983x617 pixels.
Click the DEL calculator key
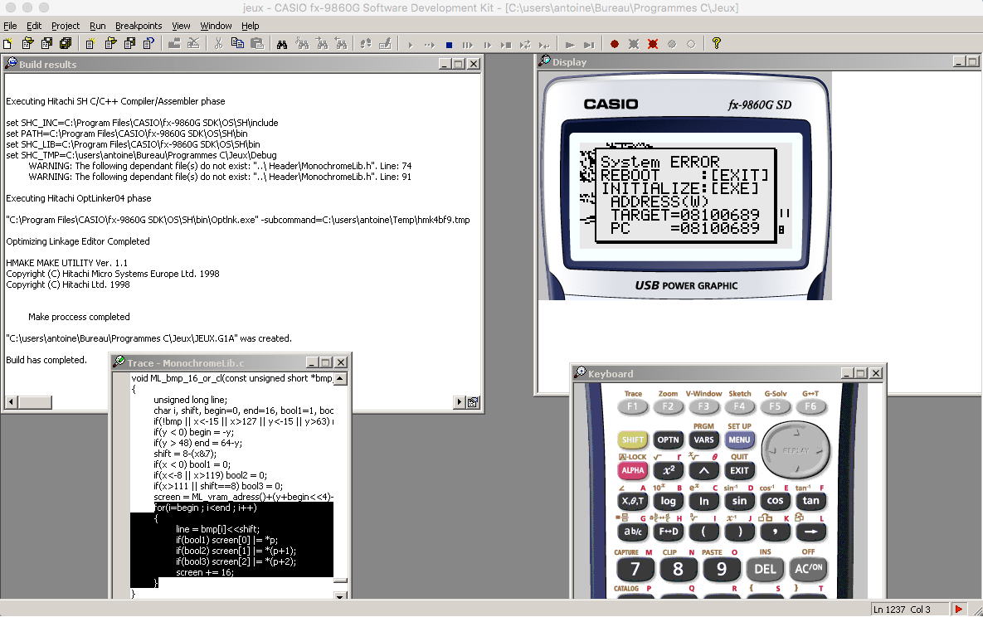[765, 570]
